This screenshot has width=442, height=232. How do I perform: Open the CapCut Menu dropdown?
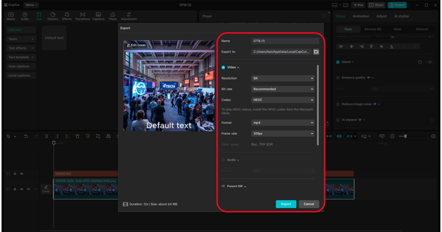[x=31, y=5]
